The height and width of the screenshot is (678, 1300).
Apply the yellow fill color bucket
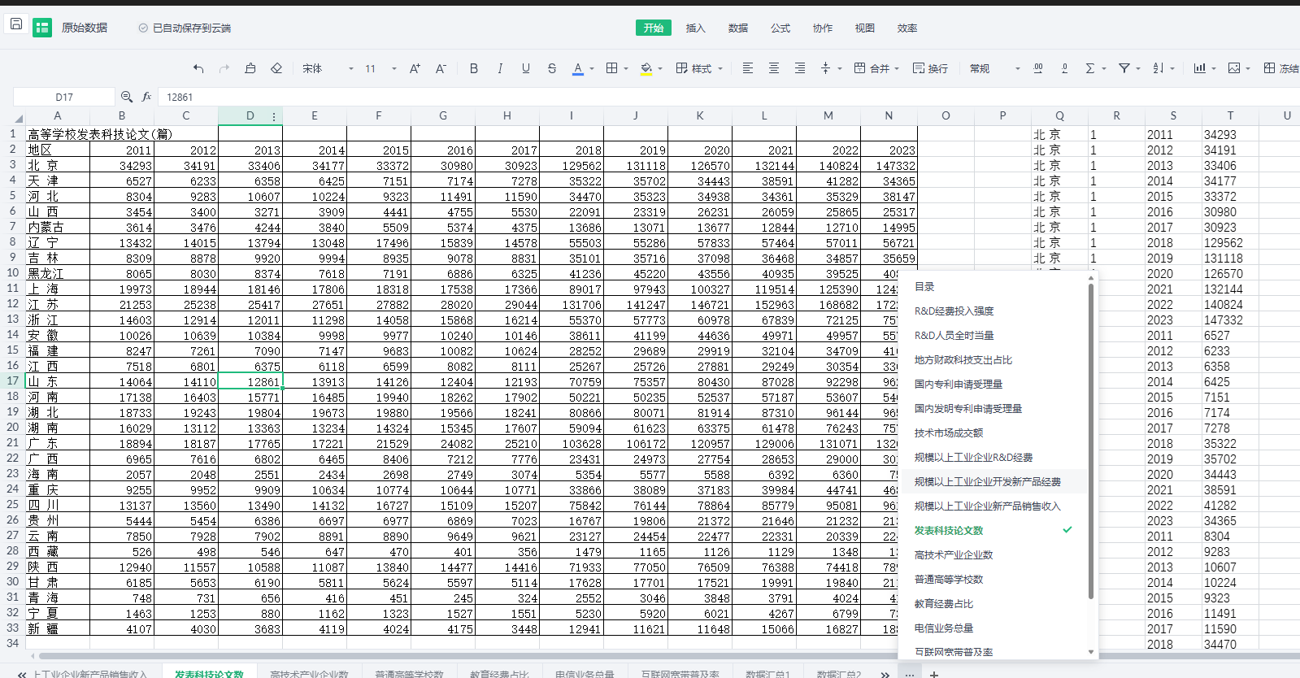pos(646,68)
